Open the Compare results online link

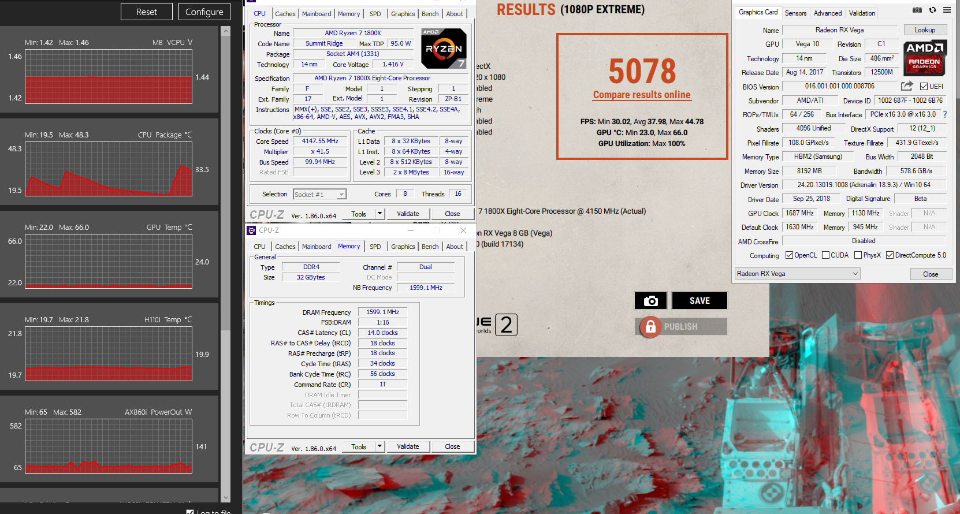point(642,95)
